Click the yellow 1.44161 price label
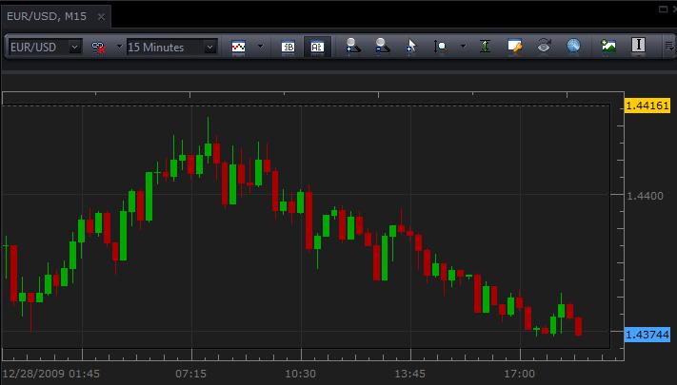This screenshot has height=385, width=677. (x=647, y=106)
